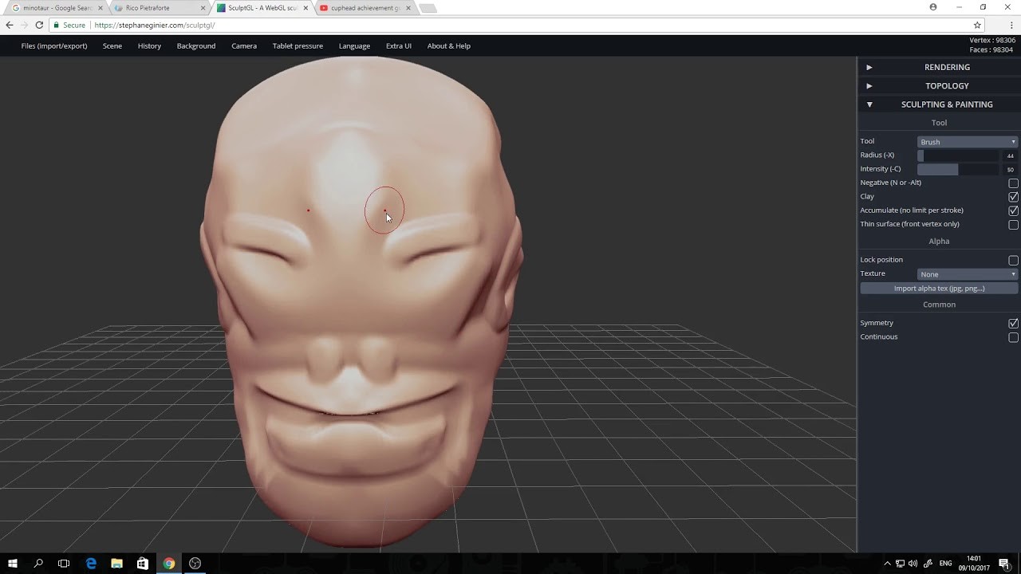Open the Texture dropdown set to None
Viewport: 1021px width, 574px height.
[x=966, y=273]
